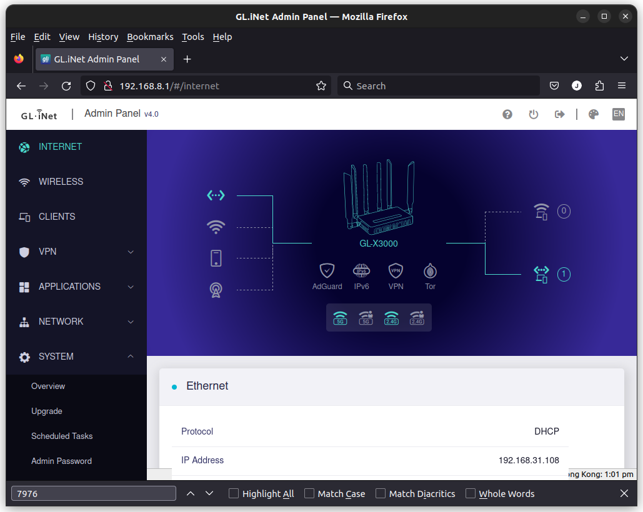Click the AdGuard shield icon

[327, 271]
